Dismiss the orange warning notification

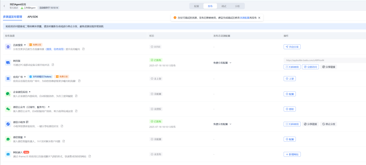point(259,18)
